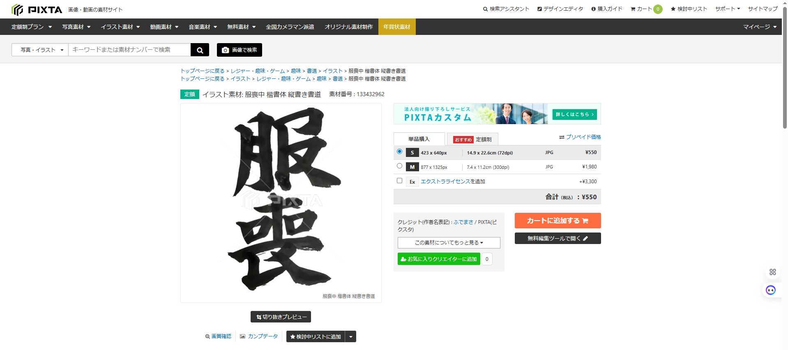Viewport: 788px width, 350px height.
Task: Click カートに追加する button
Action: (x=558, y=221)
